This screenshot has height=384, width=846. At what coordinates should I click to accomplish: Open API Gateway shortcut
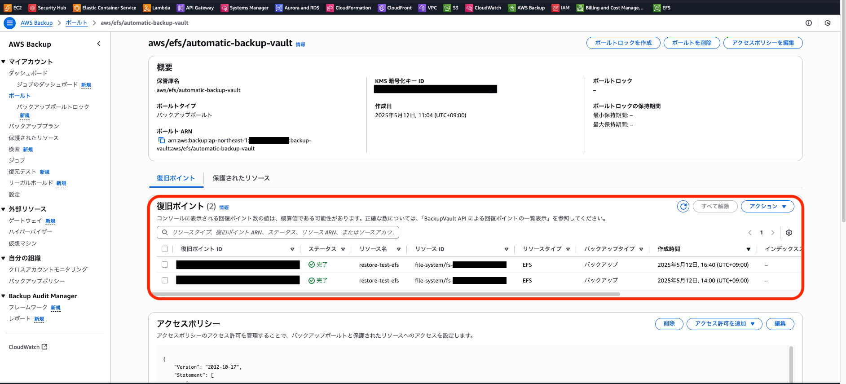click(195, 8)
